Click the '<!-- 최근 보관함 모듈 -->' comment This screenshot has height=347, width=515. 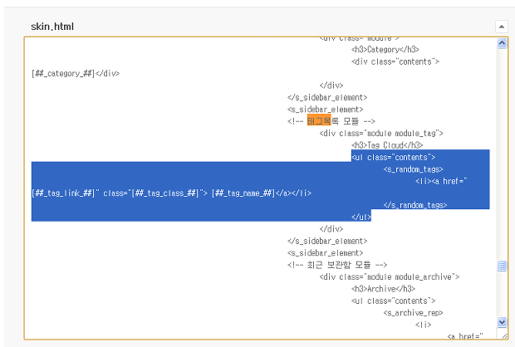(337, 265)
